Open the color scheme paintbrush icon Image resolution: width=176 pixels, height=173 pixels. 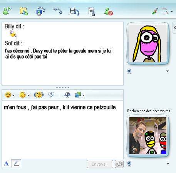155,11
